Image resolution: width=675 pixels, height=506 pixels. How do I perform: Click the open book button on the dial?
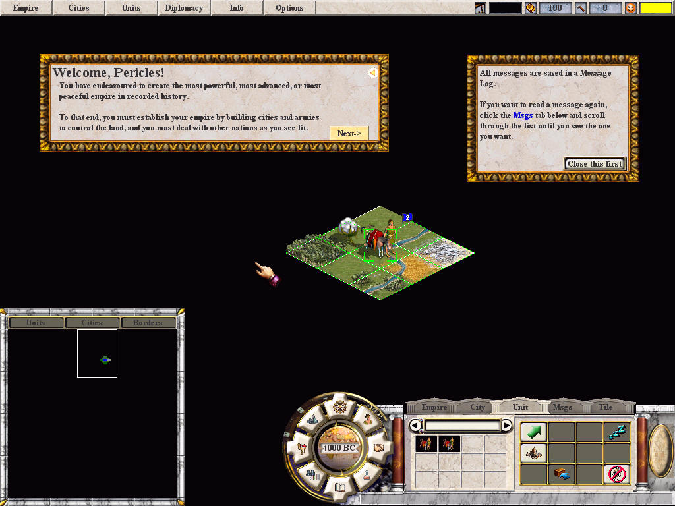(x=340, y=488)
